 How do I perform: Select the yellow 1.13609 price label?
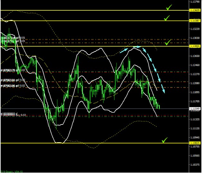tap(195, 10)
